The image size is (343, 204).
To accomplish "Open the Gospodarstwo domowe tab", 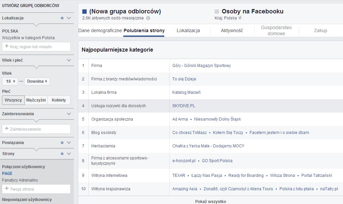I will pyautogui.click(x=276, y=30).
